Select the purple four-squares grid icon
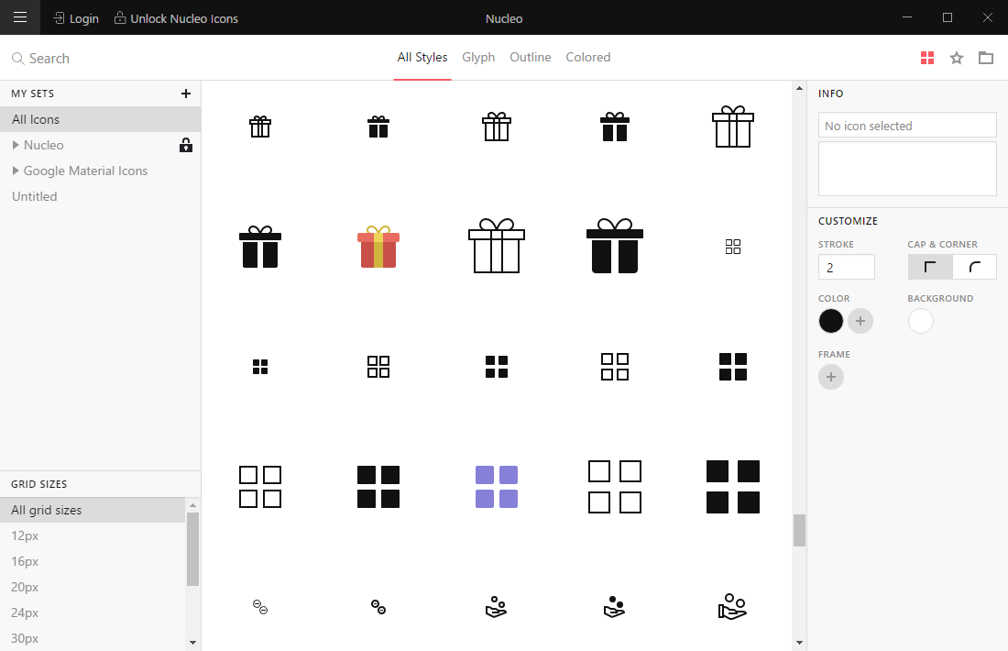 [x=496, y=486]
